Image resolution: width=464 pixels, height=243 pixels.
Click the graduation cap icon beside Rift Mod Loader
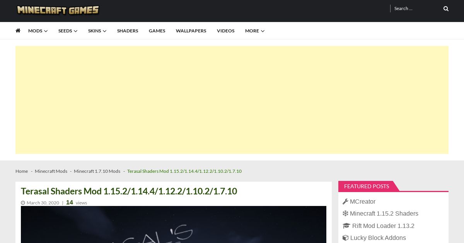(x=346, y=226)
